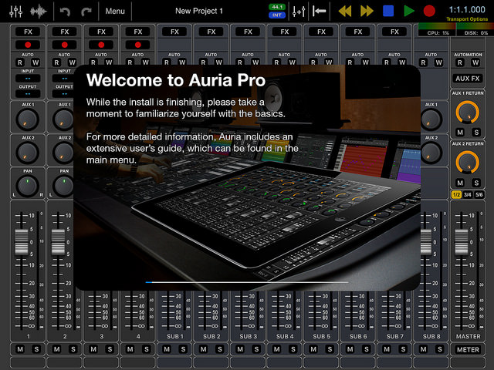
Task: Open the 44.1 sample rate indicator
Action: tap(277, 7)
